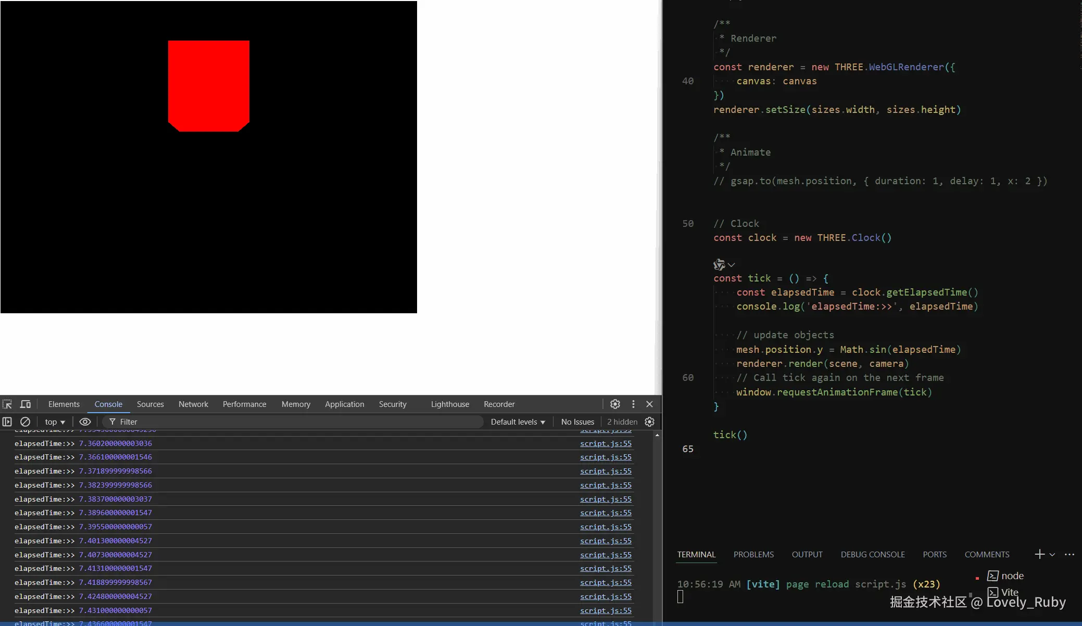Open script.js:55 link for 7.360200000003036
Image resolution: width=1082 pixels, height=626 pixels.
coord(606,444)
